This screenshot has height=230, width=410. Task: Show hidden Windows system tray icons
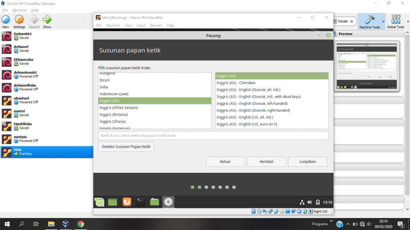(x=348, y=224)
